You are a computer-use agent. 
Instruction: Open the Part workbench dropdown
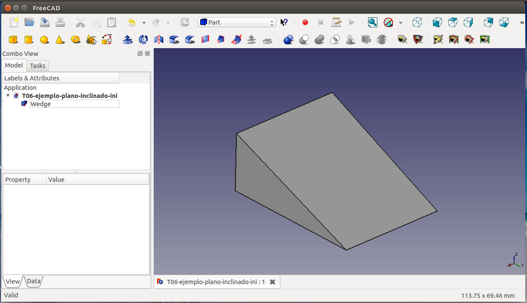(x=236, y=22)
